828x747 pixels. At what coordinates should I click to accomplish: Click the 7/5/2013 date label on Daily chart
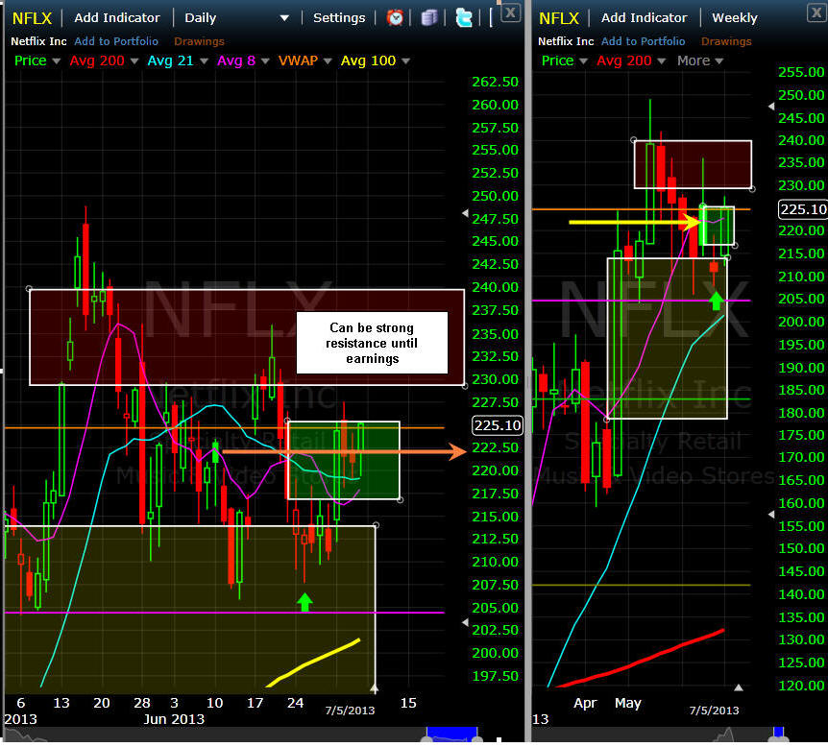tap(350, 711)
